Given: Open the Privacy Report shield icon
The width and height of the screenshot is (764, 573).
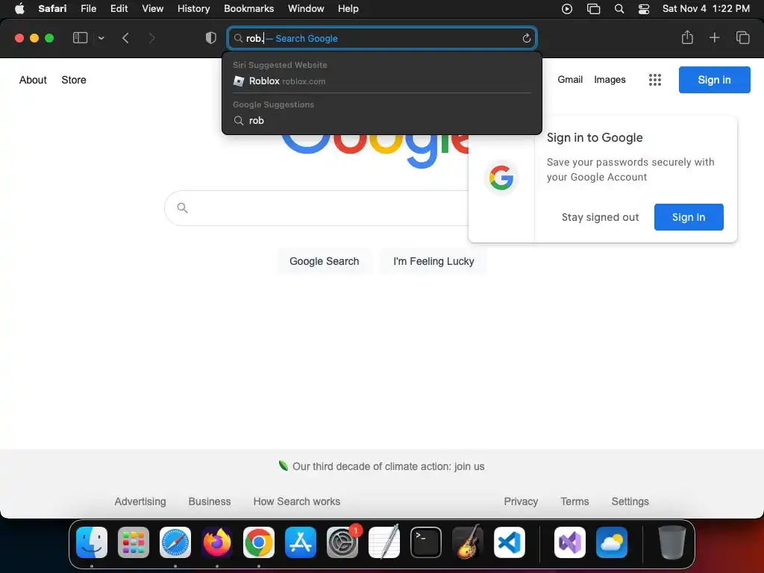Looking at the screenshot, I should pyautogui.click(x=210, y=38).
